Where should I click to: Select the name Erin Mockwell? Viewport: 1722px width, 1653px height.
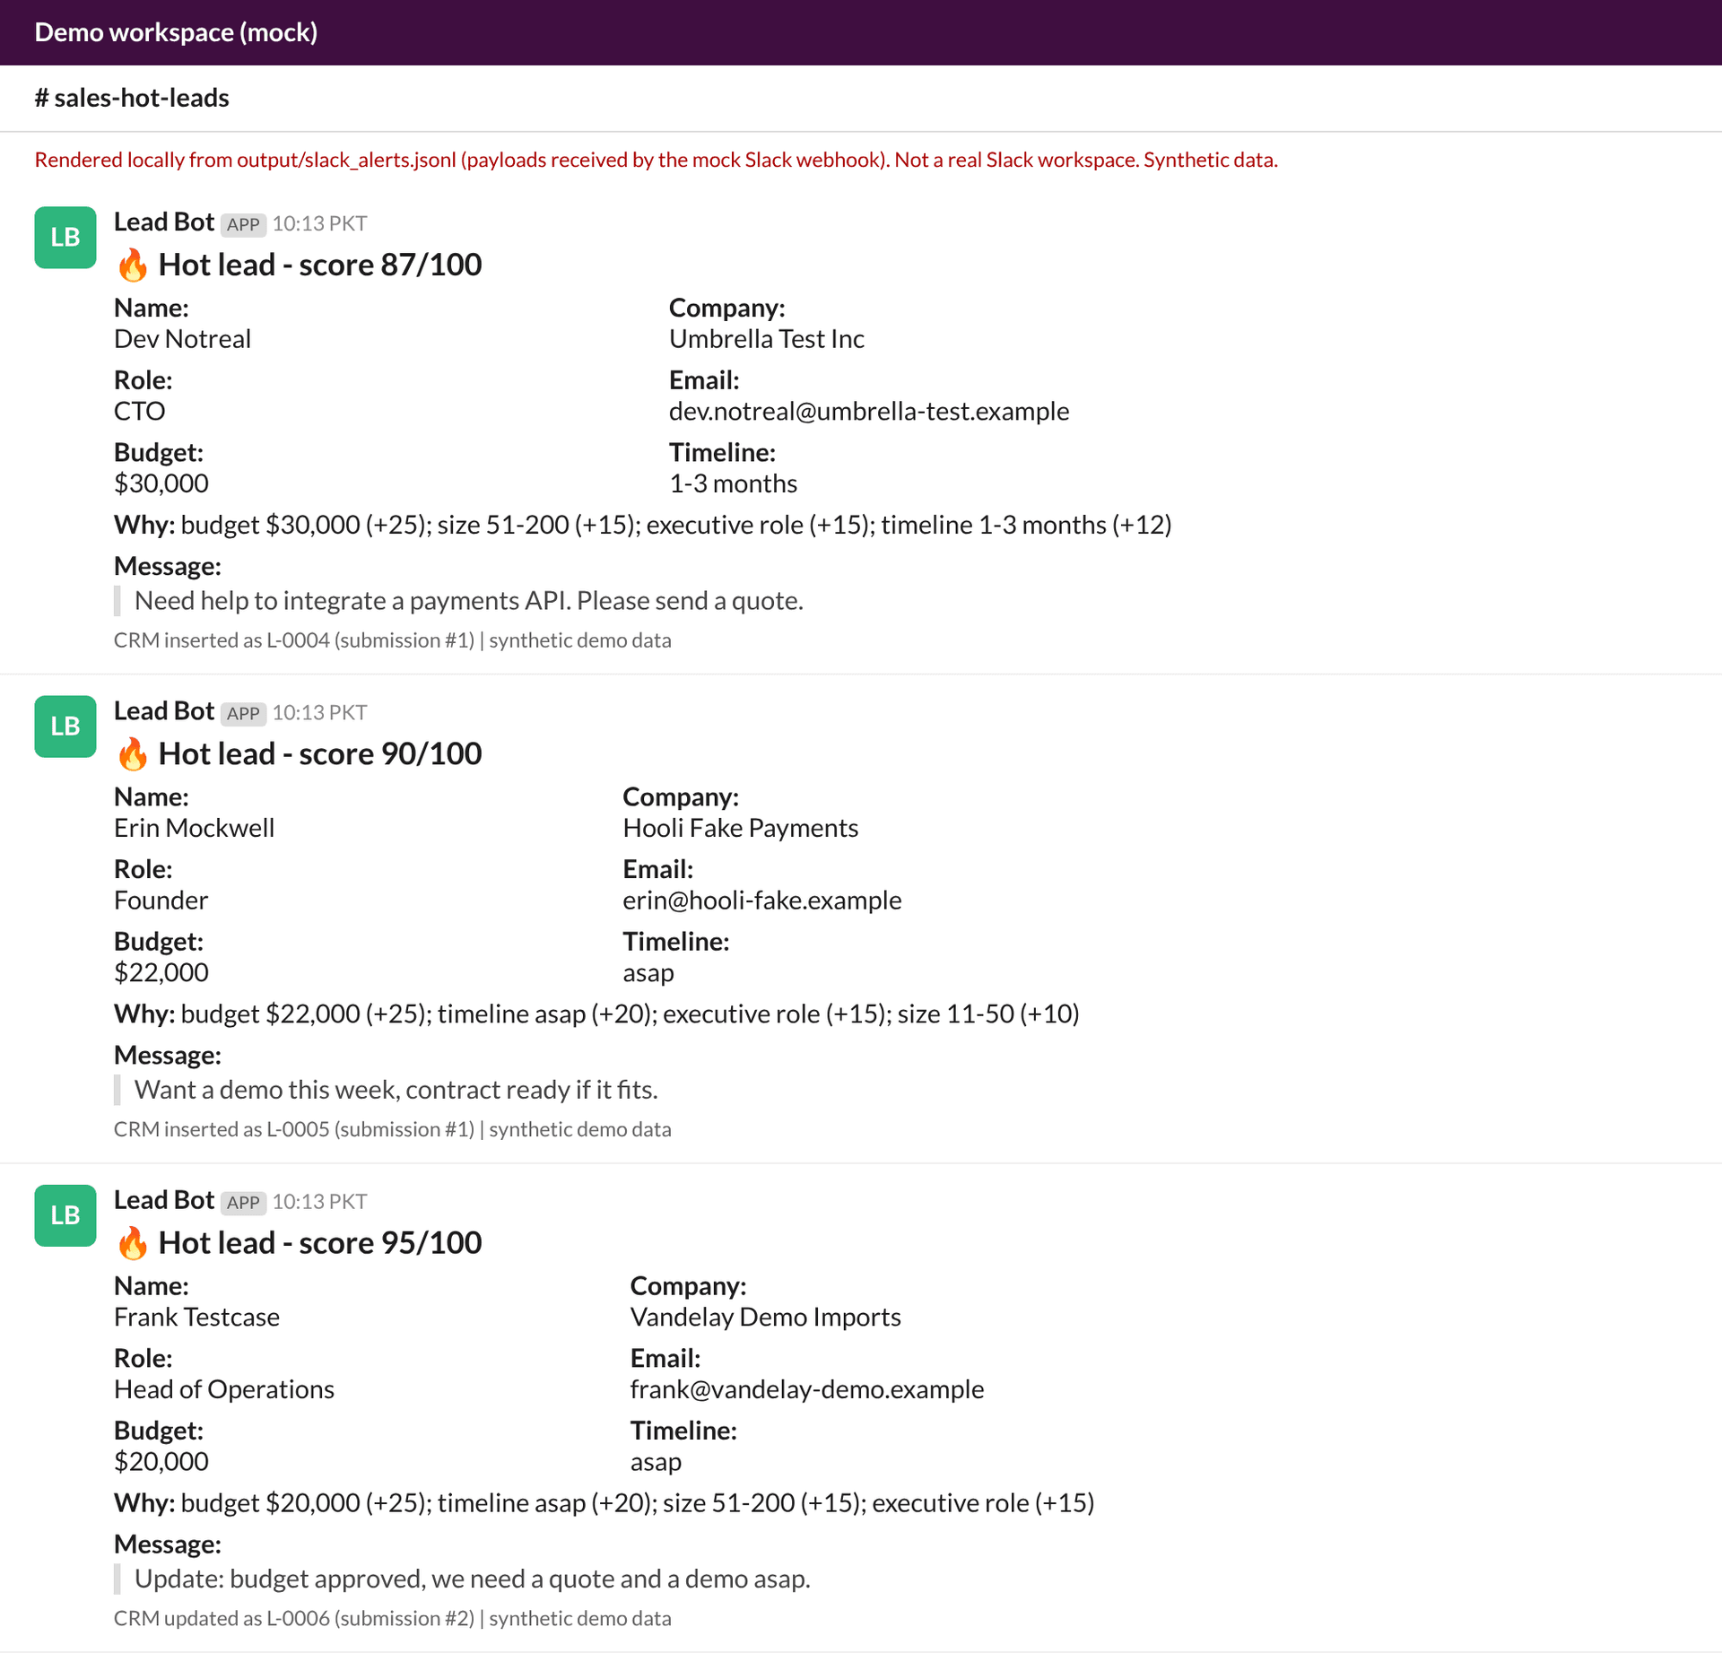pos(194,827)
